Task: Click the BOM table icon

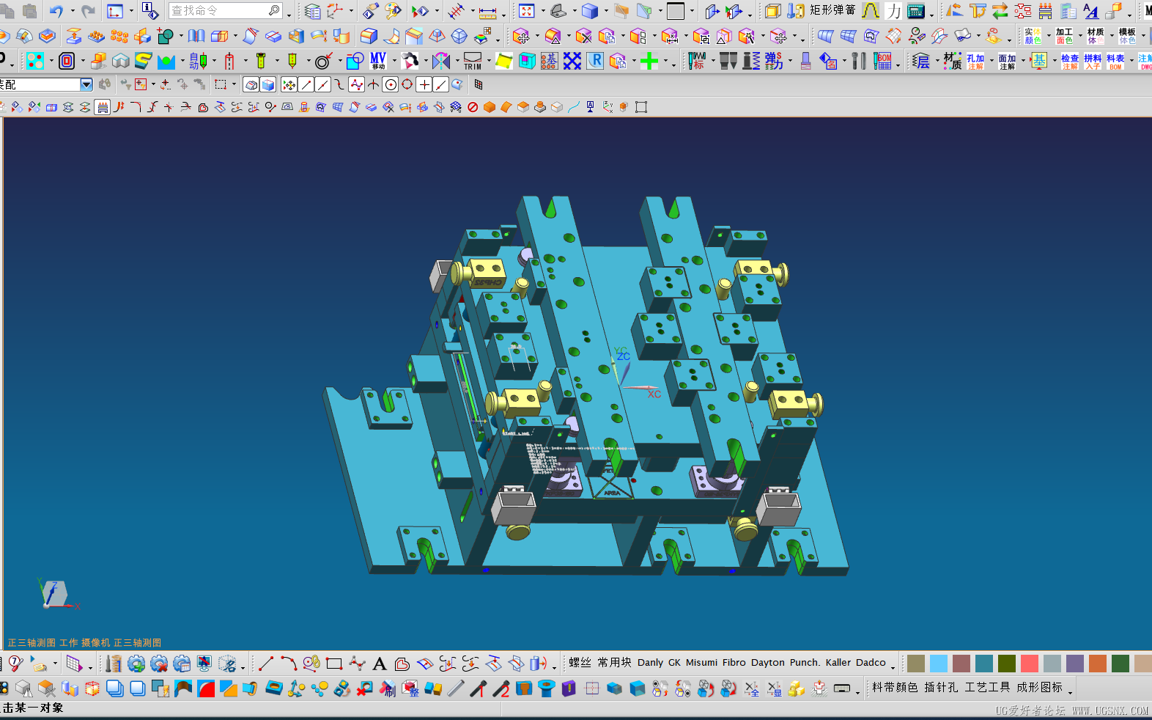Action: [884, 61]
